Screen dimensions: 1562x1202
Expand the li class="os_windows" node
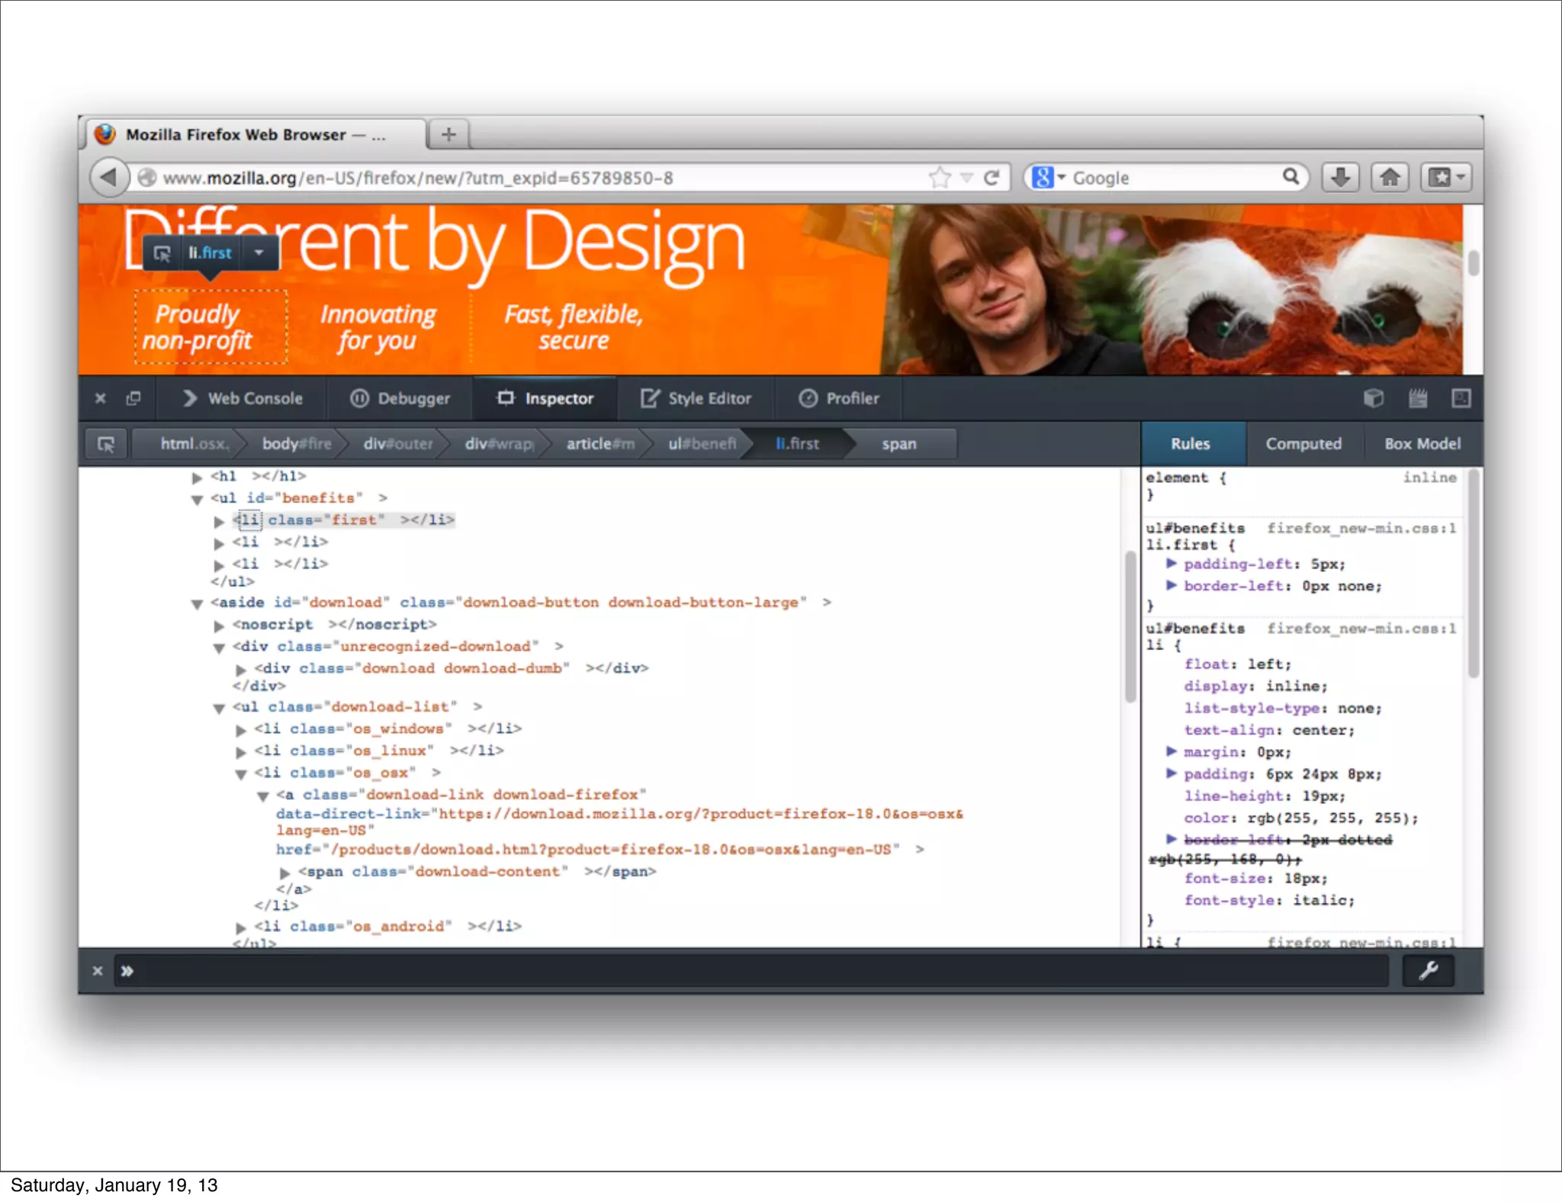point(240,730)
